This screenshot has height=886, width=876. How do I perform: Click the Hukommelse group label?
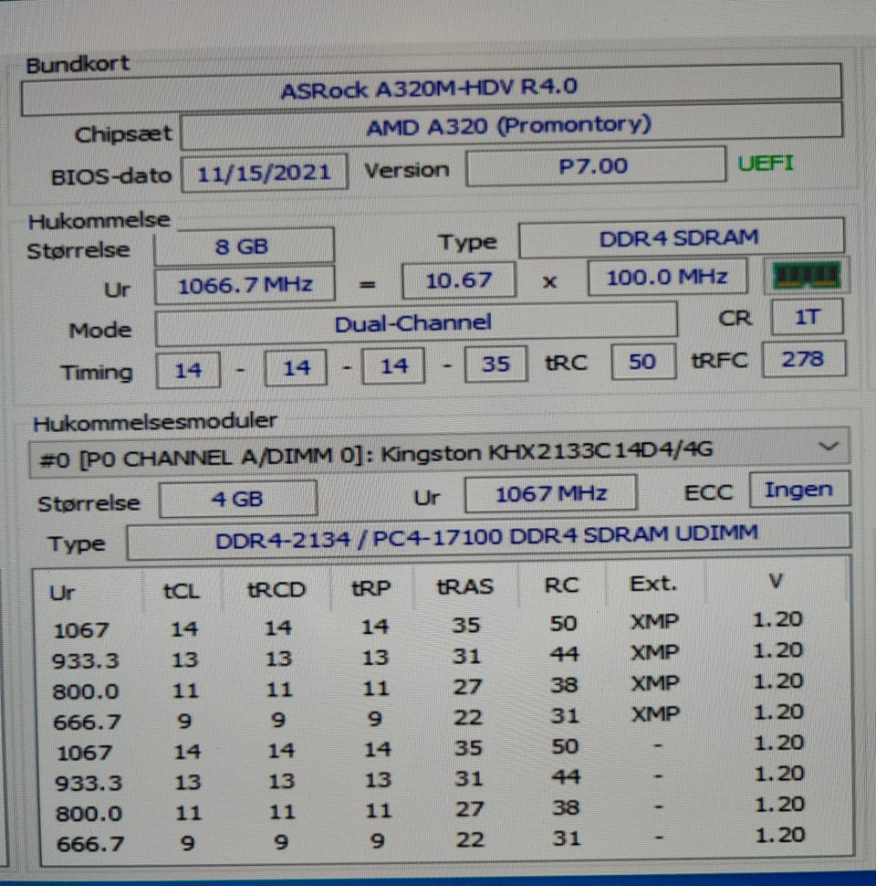coord(99,220)
